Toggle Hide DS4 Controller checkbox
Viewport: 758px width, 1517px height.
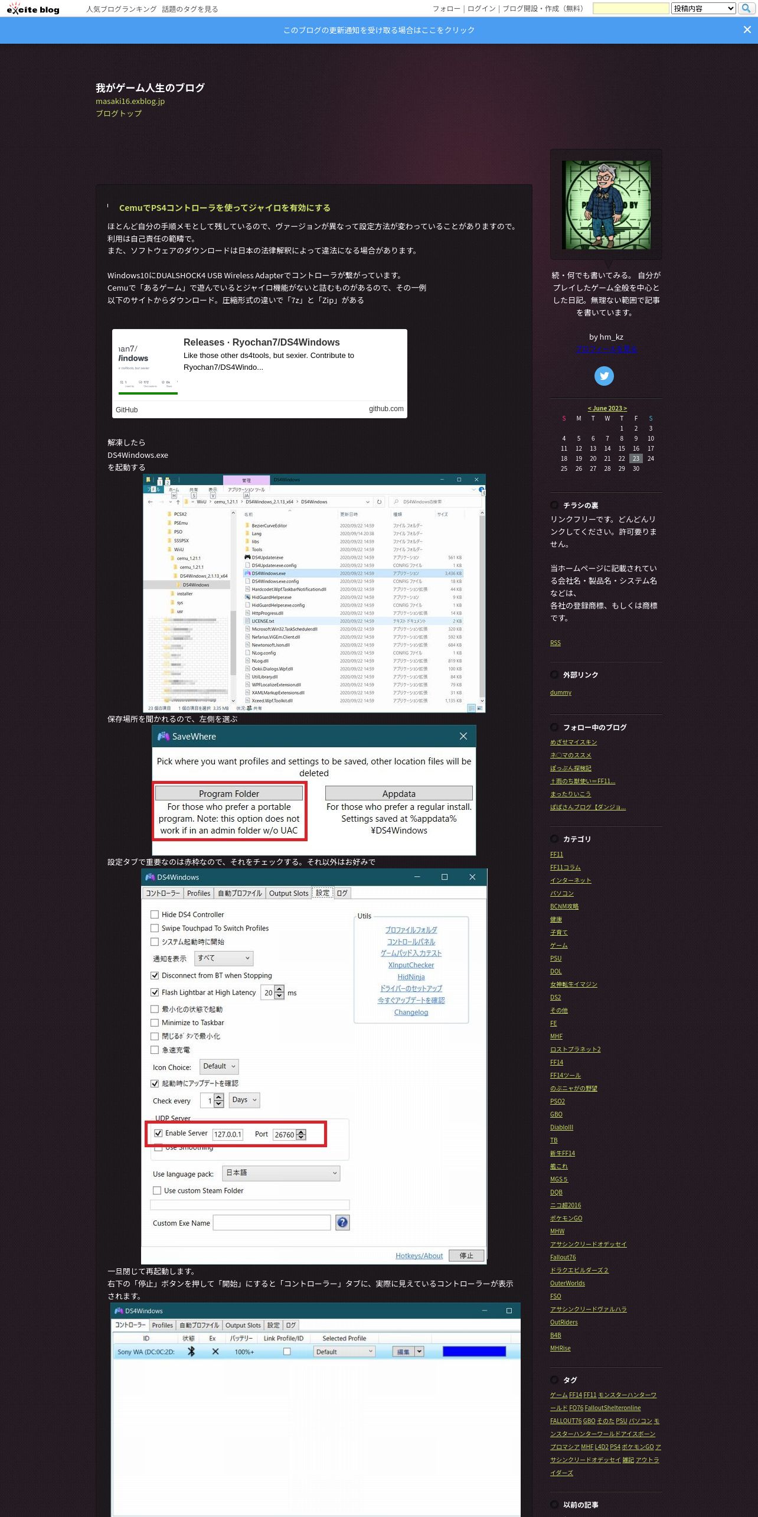click(155, 914)
